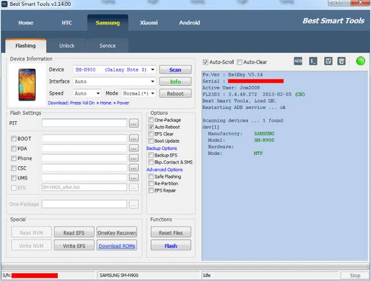
Task: Enable the EFS Clear option
Action: pyautogui.click(x=151, y=134)
